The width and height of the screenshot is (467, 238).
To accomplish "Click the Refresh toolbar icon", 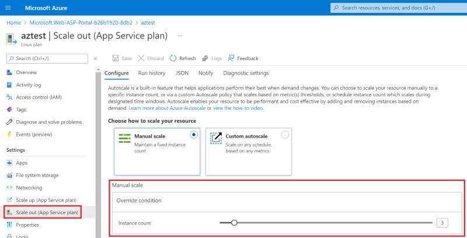I will tap(173, 58).
